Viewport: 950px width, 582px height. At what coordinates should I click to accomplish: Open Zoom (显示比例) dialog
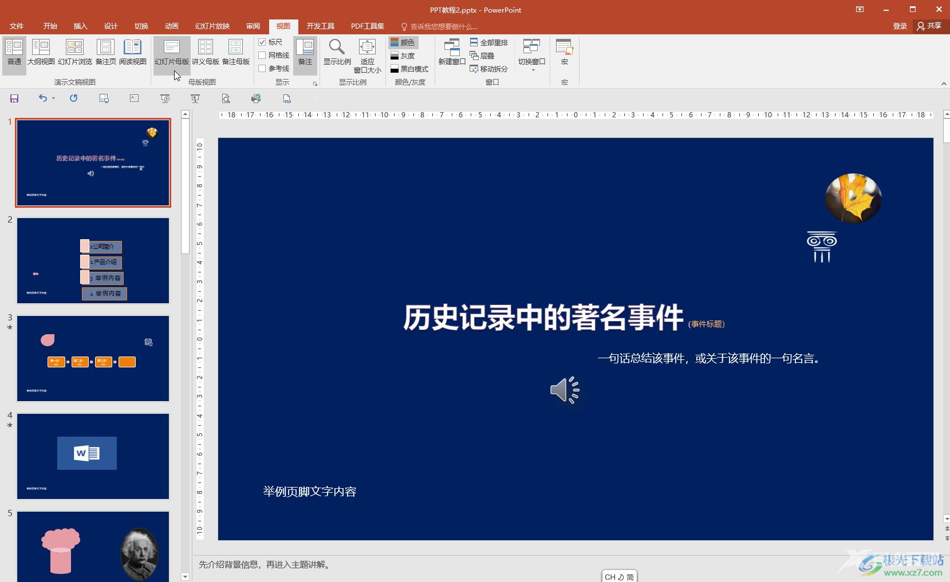click(337, 52)
